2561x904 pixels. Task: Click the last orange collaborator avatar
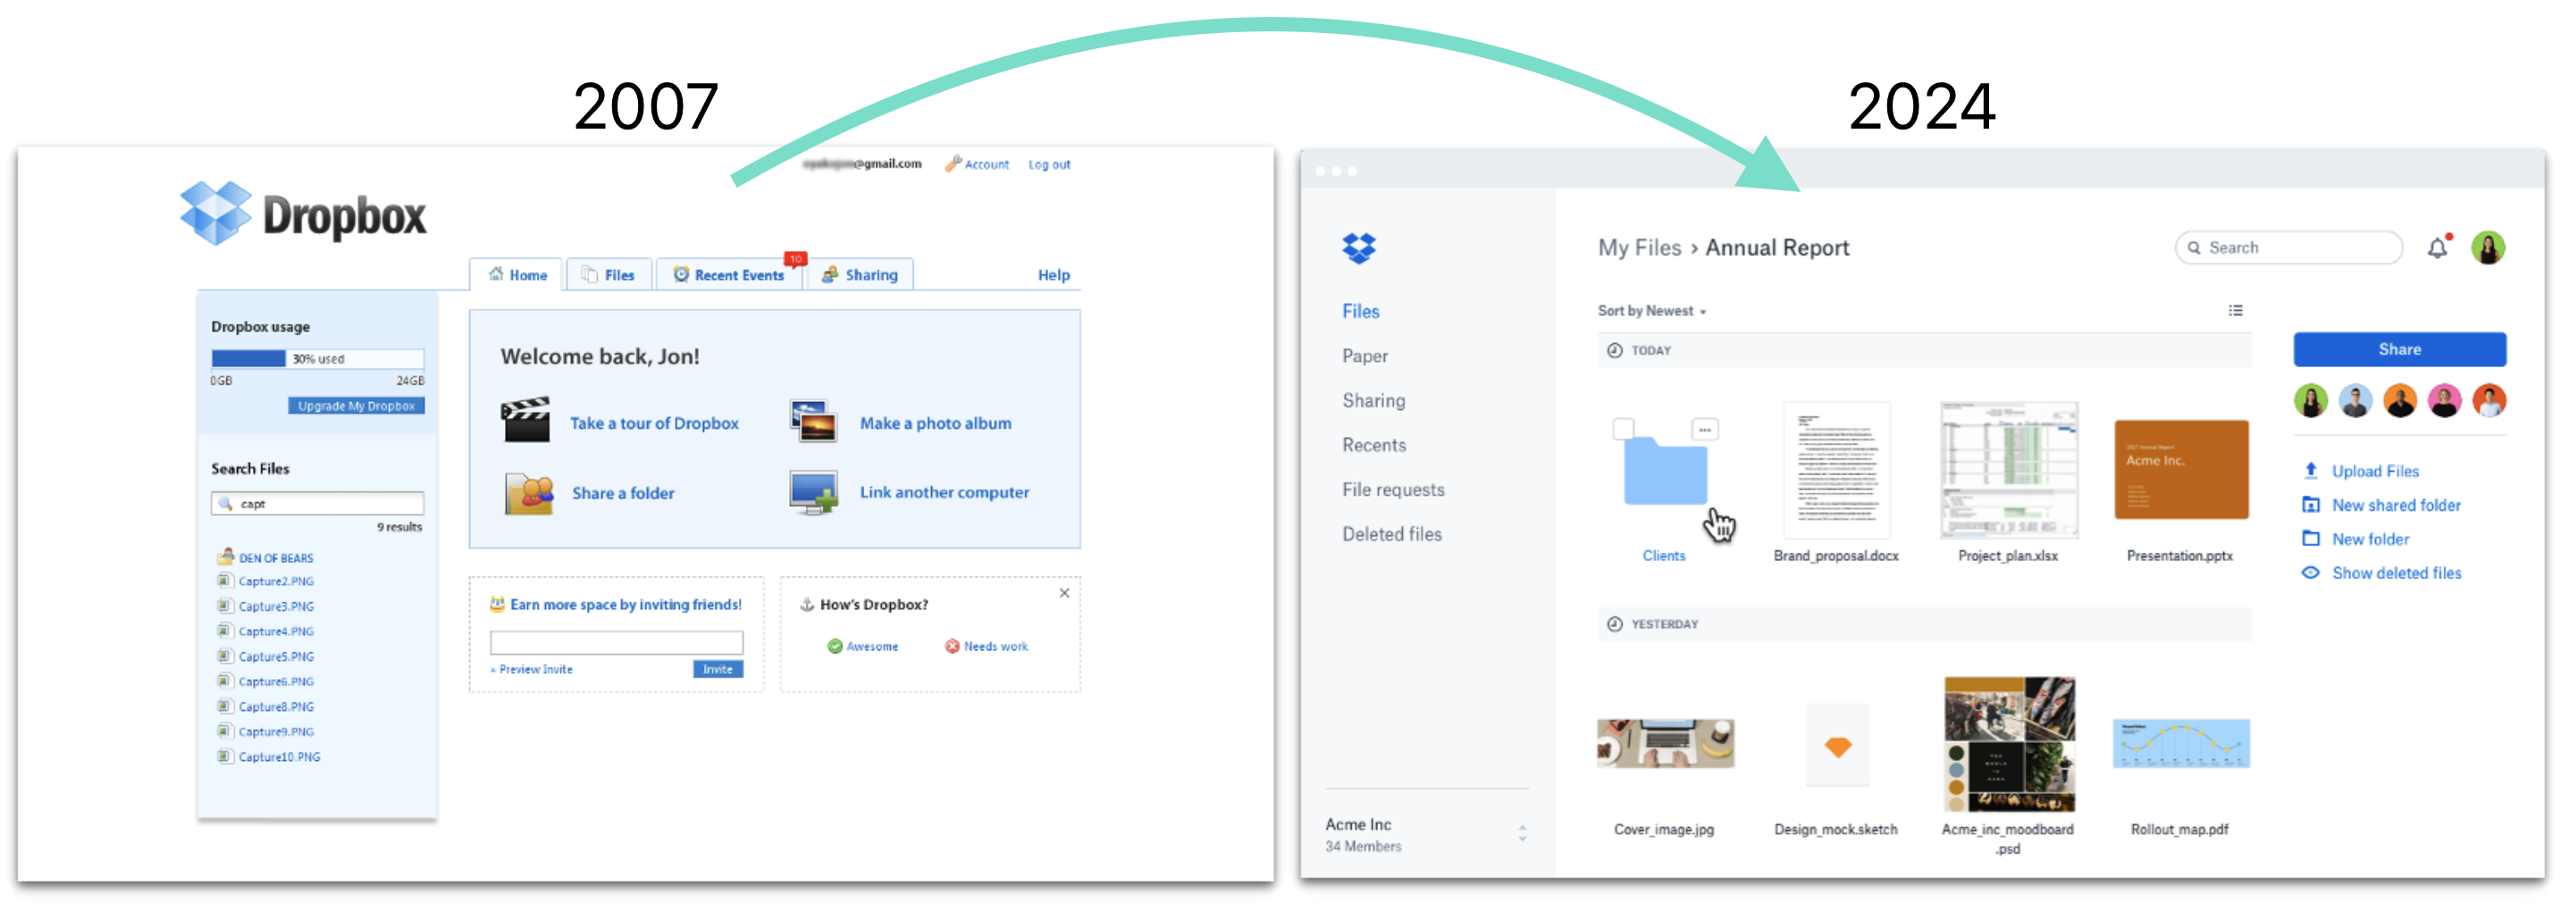pyautogui.click(x=2490, y=401)
